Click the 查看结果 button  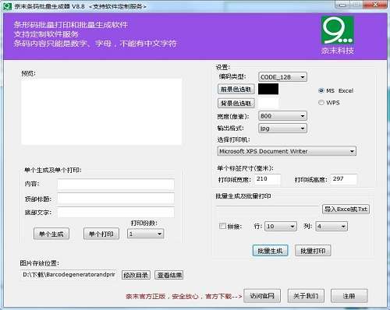[169, 275]
